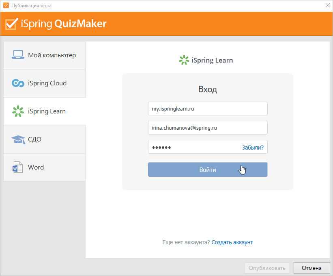Click the Word document icon
This screenshot has height=276, width=333.
coord(17,167)
